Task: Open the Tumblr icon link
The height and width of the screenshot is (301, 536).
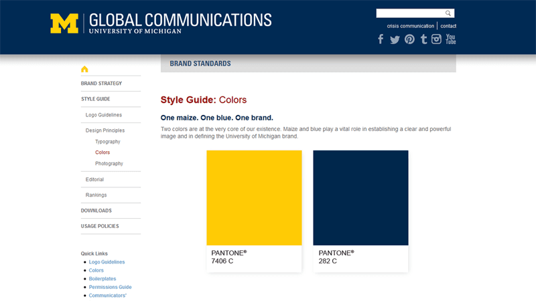Action: pos(423,39)
